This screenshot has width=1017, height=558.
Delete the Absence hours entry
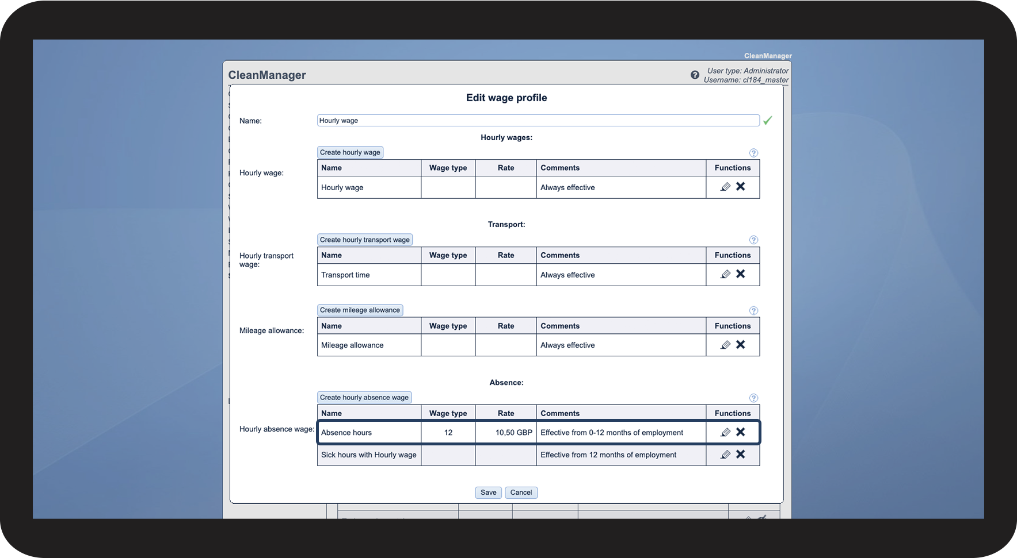(741, 432)
